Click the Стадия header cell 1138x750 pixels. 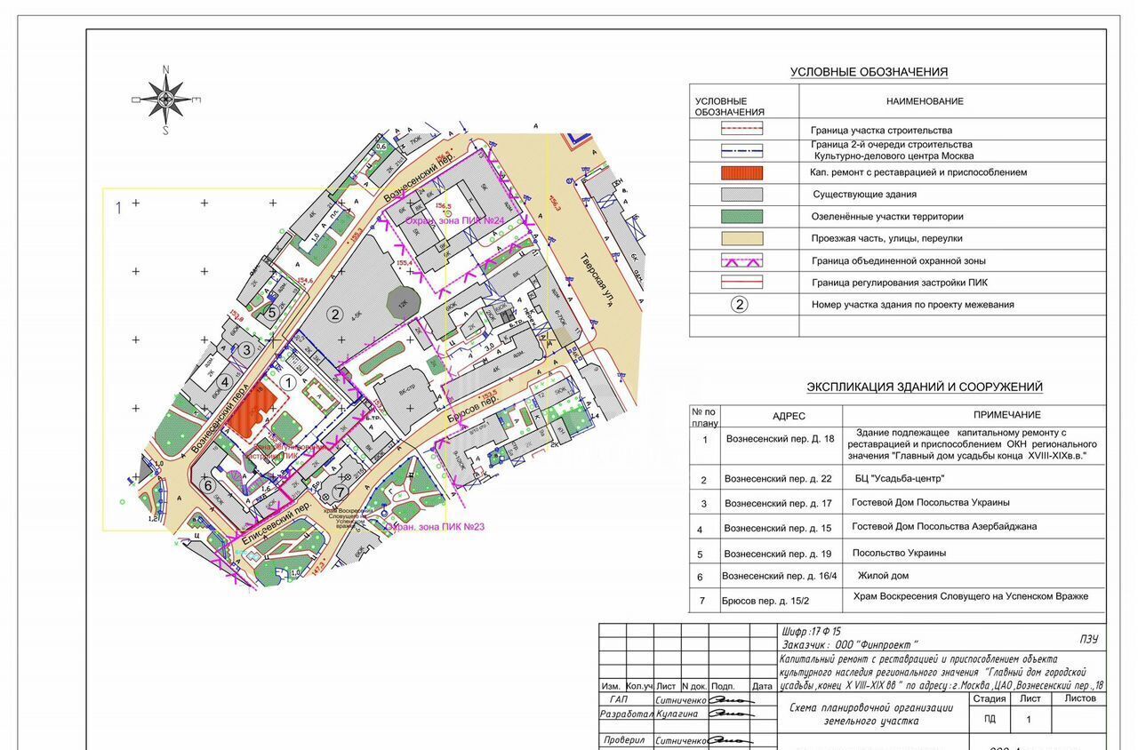(x=990, y=698)
